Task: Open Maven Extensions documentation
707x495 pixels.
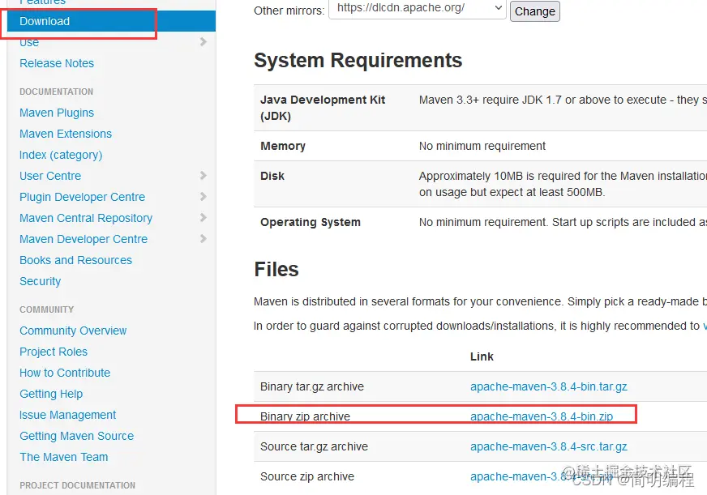Action: tap(66, 134)
